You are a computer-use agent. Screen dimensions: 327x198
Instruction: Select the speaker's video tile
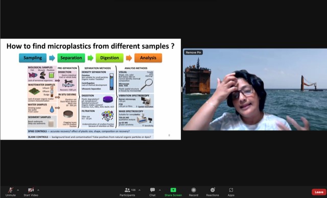pos(255,89)
